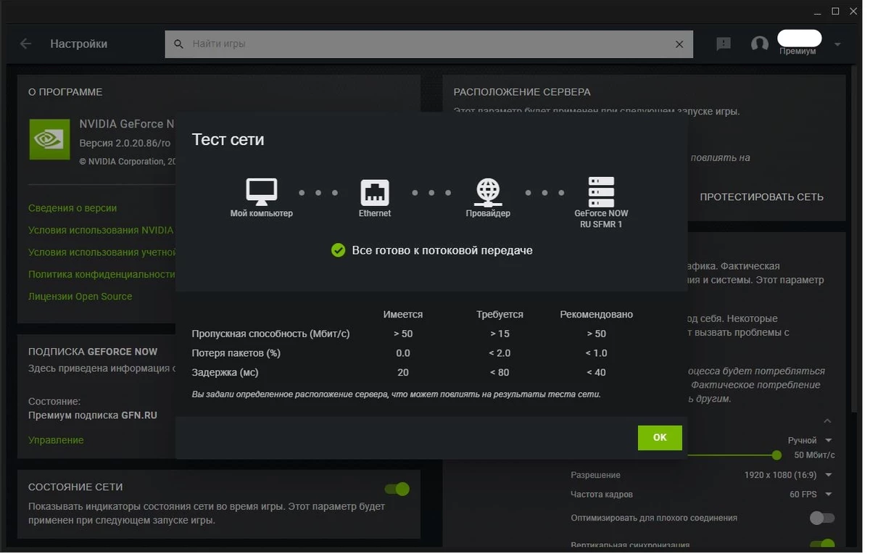Screen dimensions: 870x554
Task: Click the Настройки page title
Action: pos(79,44)
